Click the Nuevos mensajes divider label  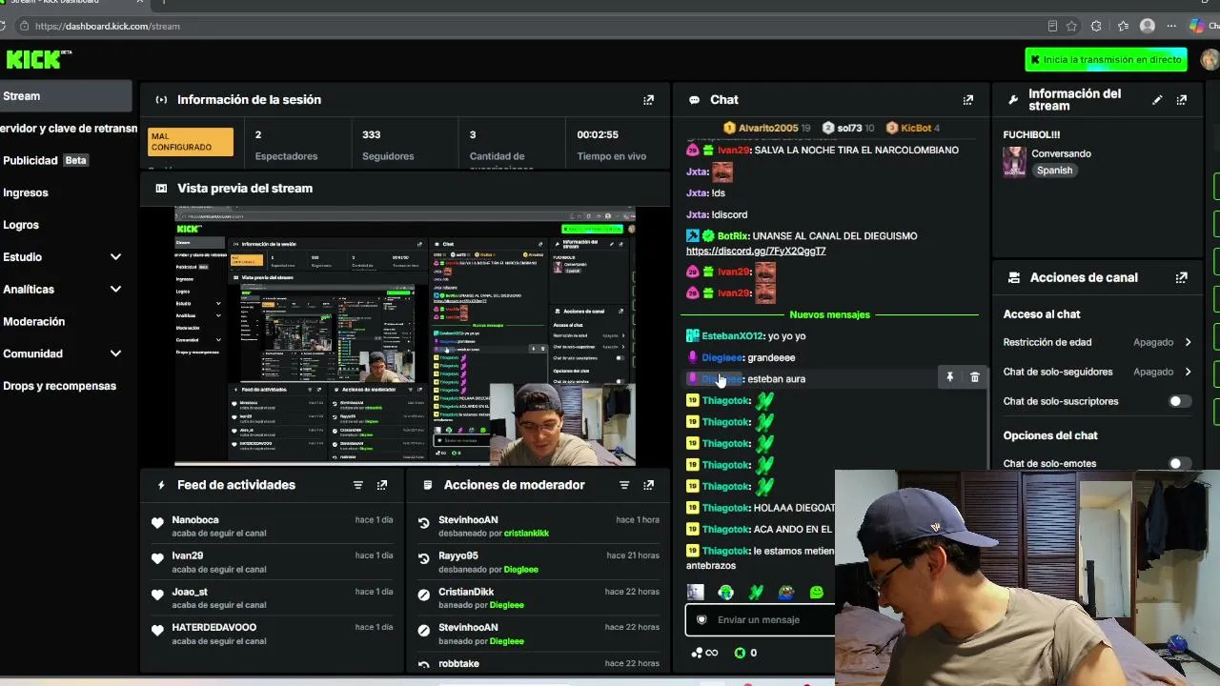pos(829,314)
